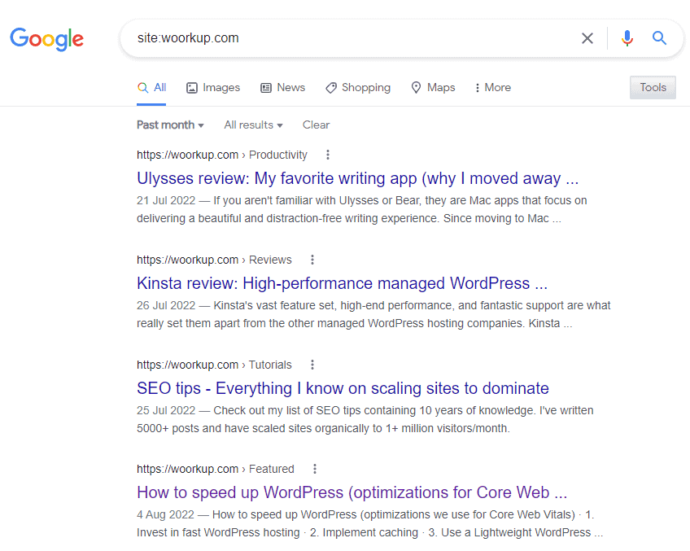Clear the applied search filters

coord(316,125)
